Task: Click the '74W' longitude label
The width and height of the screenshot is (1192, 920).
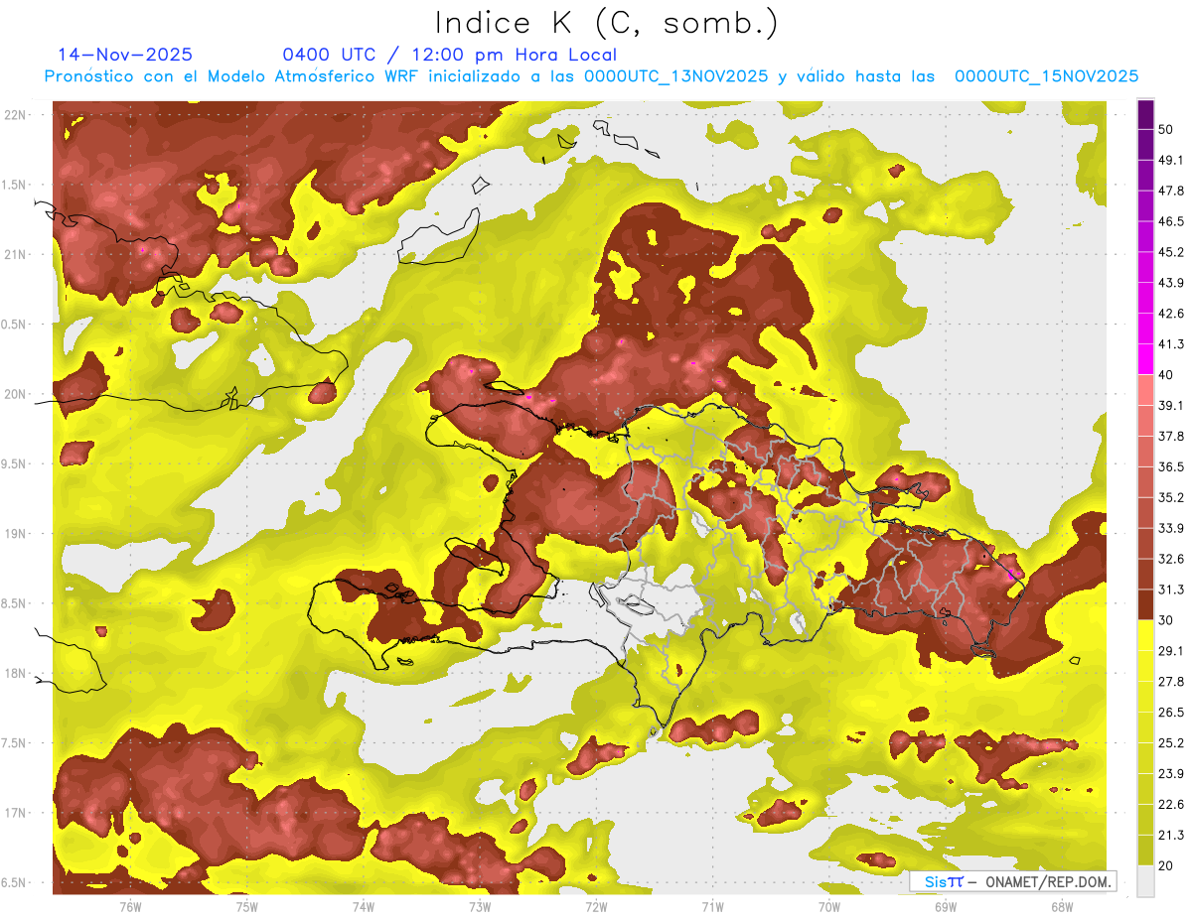Action: pos(363,906)
